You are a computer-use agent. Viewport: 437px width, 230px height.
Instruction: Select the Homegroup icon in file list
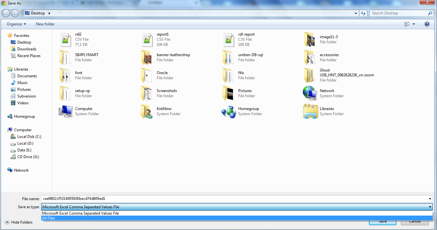[x=229, y=111]
